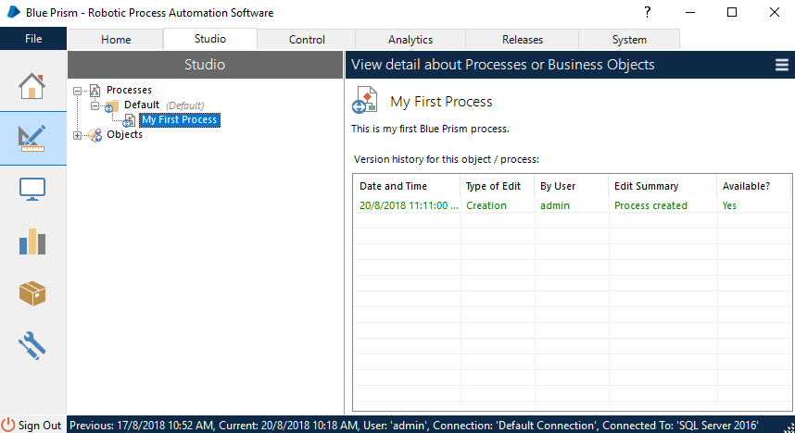Viewport: 795px width, 433px height.
Task: Collapse the Processes tree node
Action: click(78, 91)
